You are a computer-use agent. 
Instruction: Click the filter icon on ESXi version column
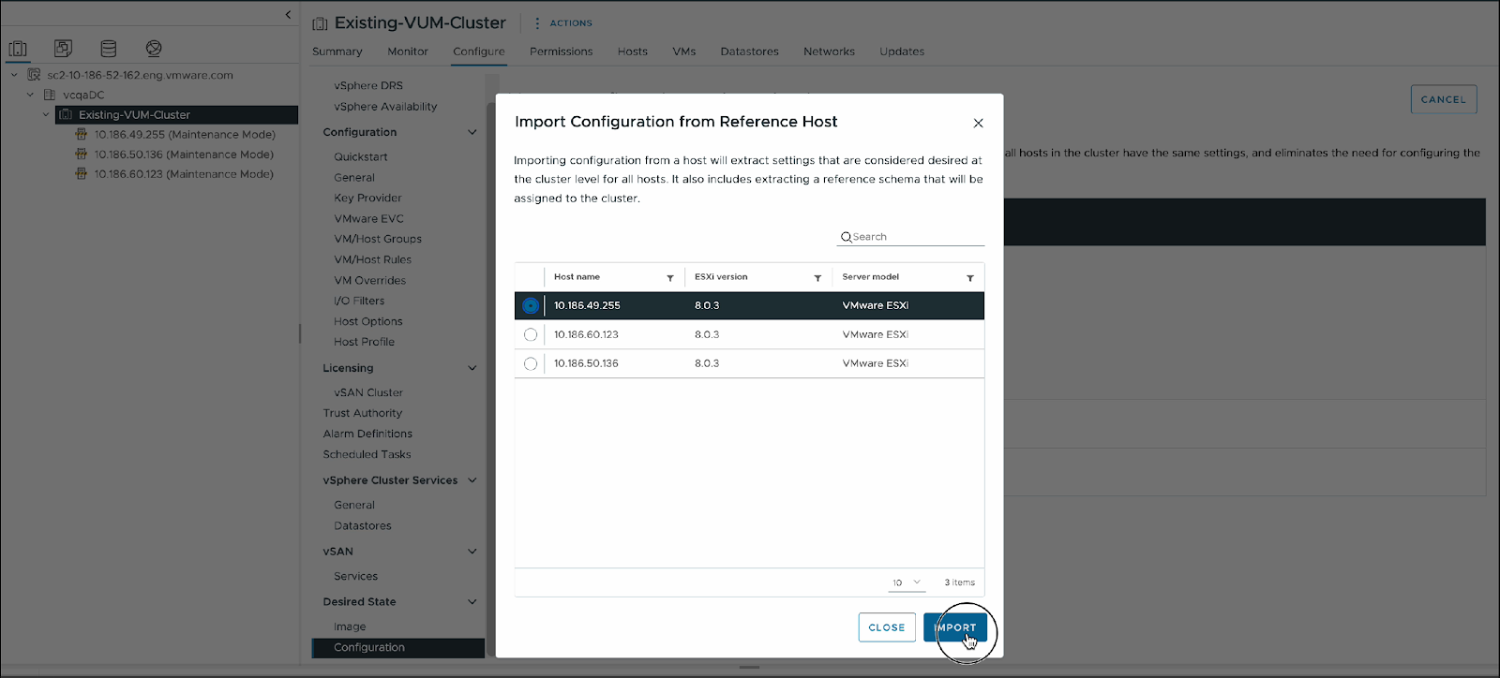pyautogui.click(x=817, y=278)
